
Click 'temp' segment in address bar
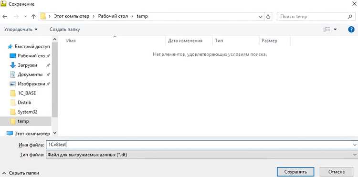point(142,16)
